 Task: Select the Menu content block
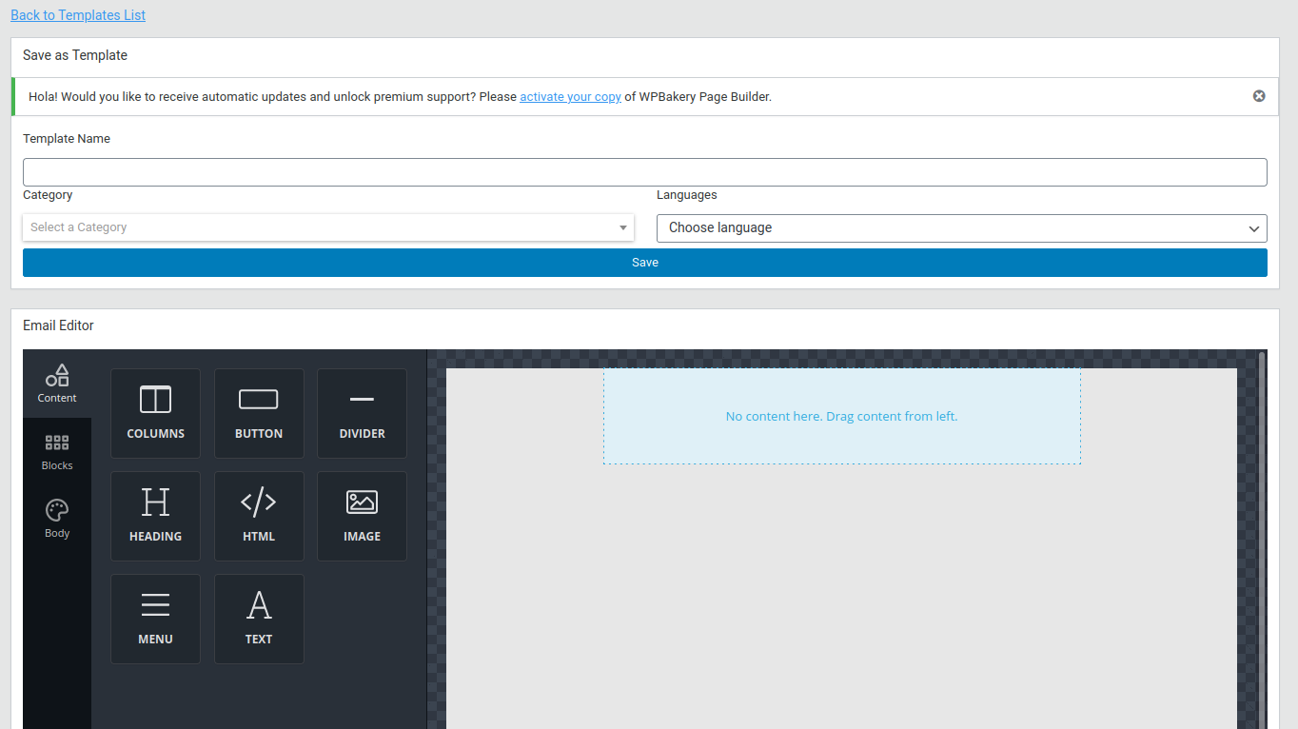(155, 619)
